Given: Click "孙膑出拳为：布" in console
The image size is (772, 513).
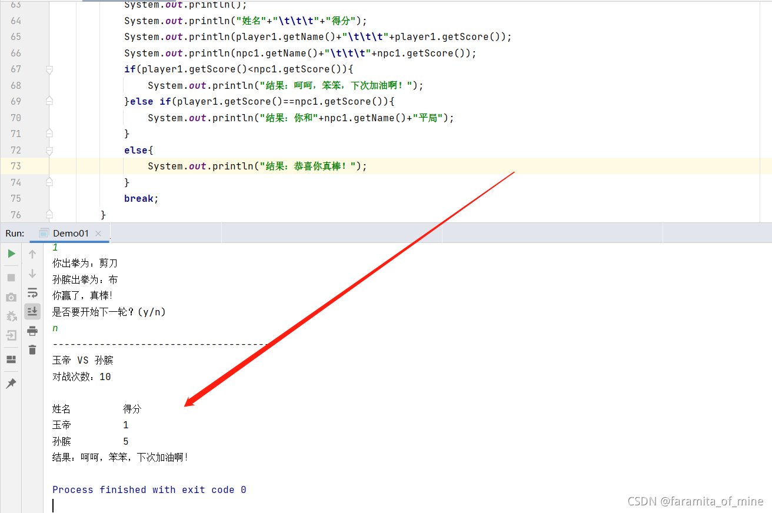Looking at the screenshot, I should tap(85, 279).
